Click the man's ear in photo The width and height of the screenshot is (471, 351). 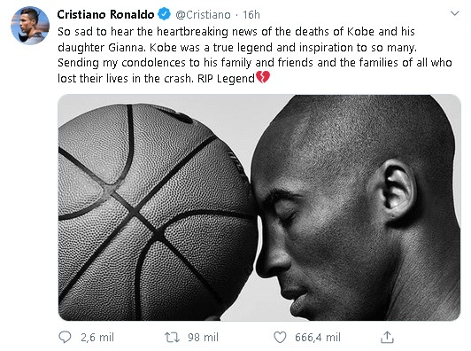(x=398, y=191)
